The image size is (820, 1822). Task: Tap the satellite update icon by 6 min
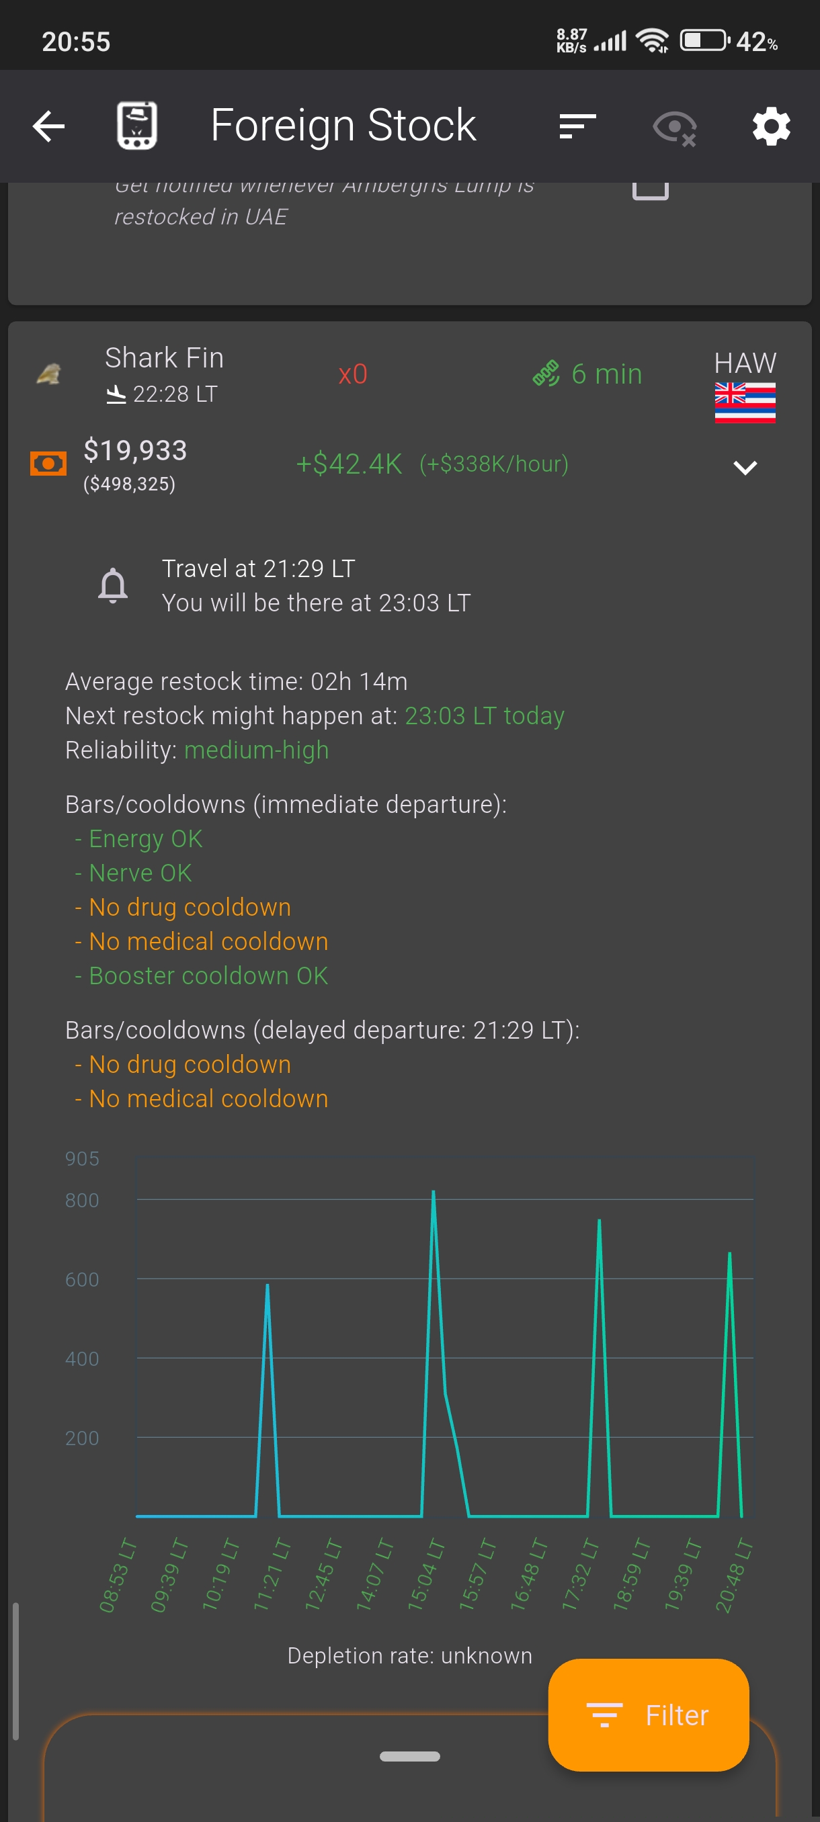click(x=546, y=374)
